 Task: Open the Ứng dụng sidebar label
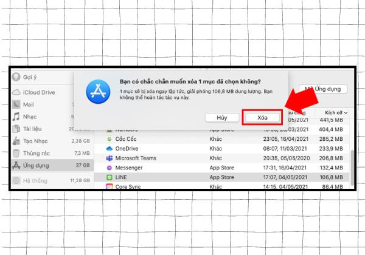tap(36, 165)
